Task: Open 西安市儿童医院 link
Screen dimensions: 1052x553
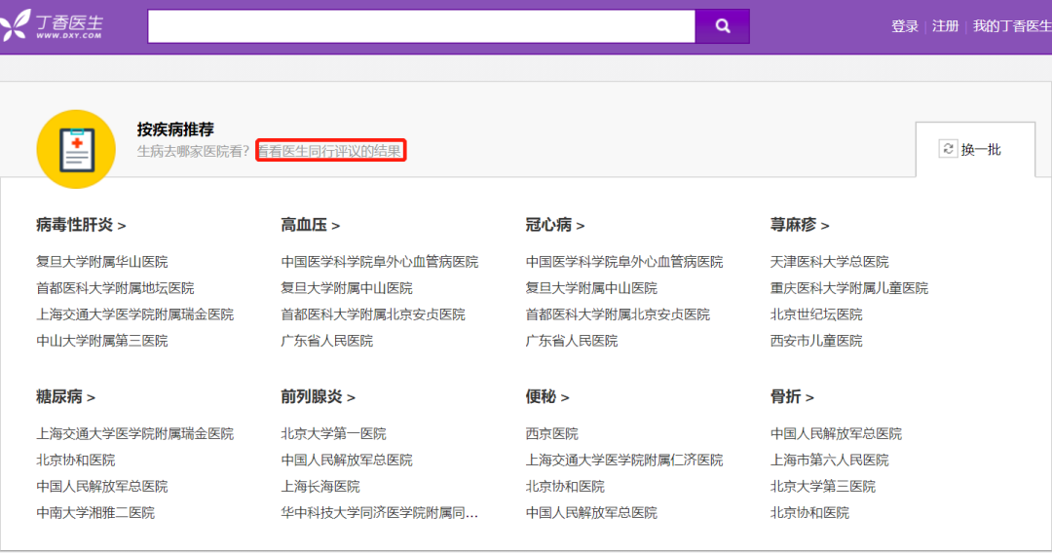Action: pyautogui.click(x=816, y=341)
